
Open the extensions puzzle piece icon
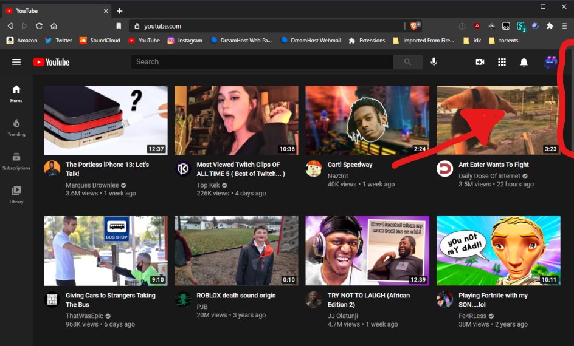(550, 26)
